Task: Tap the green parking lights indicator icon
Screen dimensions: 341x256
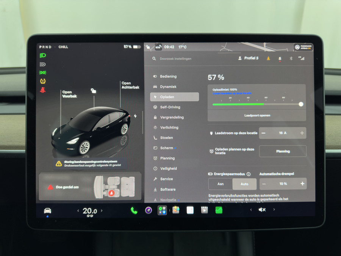Action: (42, 72)
